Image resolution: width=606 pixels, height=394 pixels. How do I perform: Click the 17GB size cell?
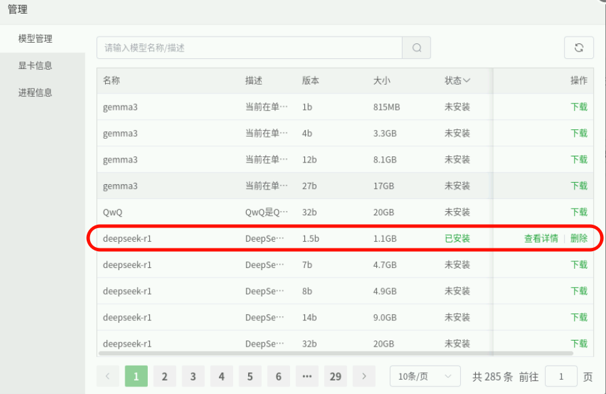coord(384,185)
